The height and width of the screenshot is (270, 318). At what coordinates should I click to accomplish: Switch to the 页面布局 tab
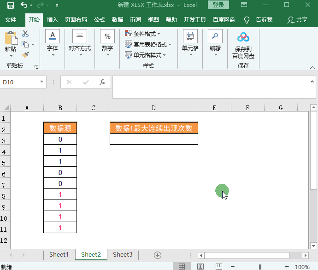76,20
